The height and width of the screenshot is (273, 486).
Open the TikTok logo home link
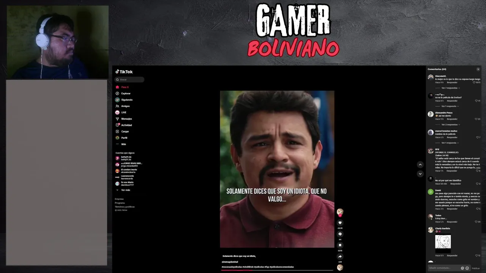click(124, 72)
